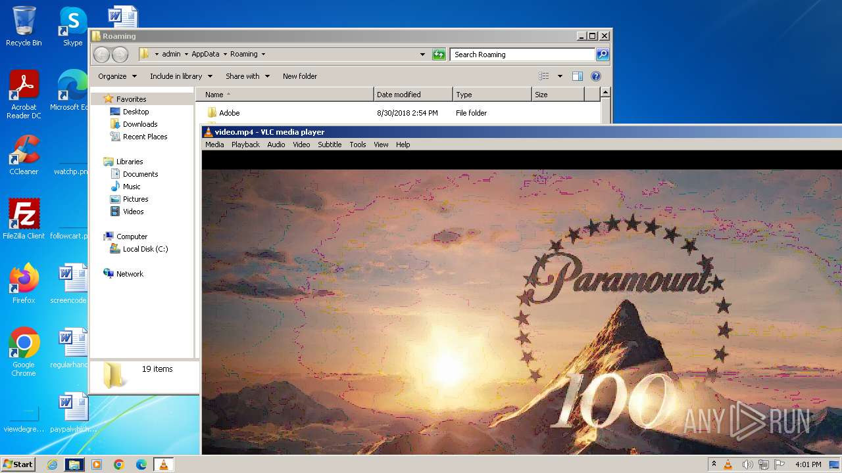Click VLC cone icon in system tray
Image resolution: width=842 pixels, height=473 pixels.
[x=728, y=464]
